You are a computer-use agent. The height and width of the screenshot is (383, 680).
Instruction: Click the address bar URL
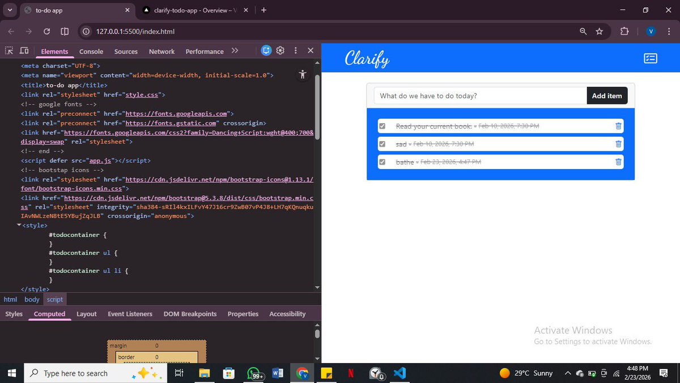pyautogui.click(x=135, y=31)
